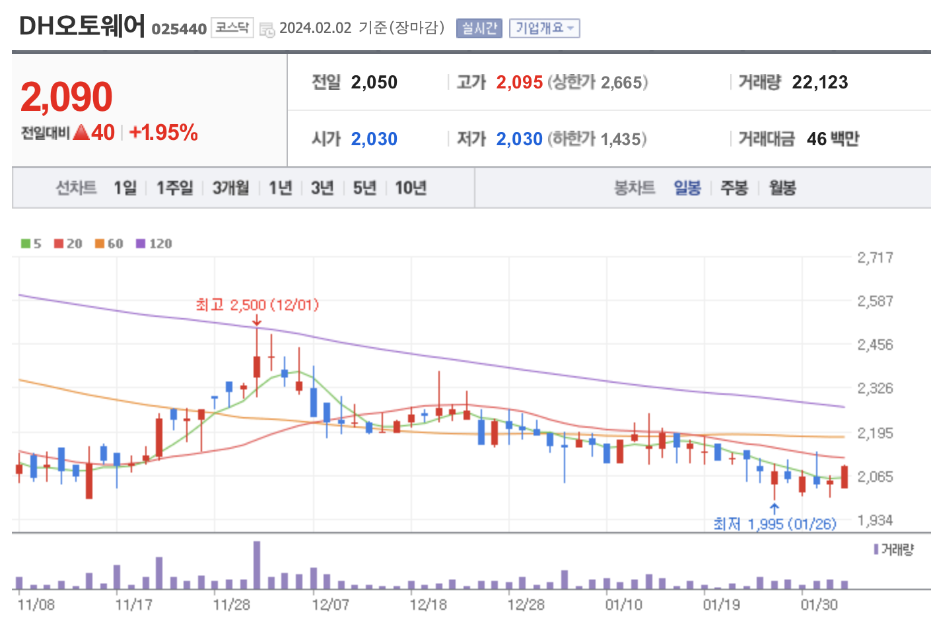This screenshot has height=631, width=931.
Task: Click the 상한가 2,665 text
Action: tap(598, 83)
